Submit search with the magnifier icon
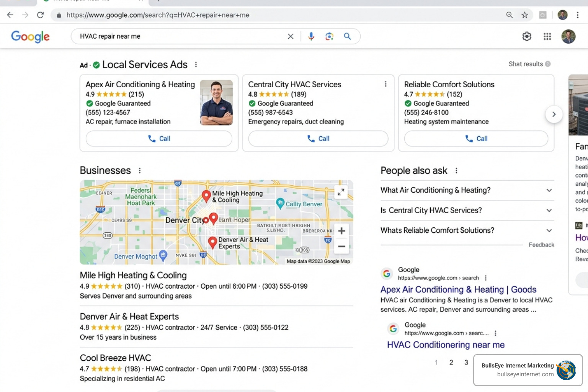588x392 pixels. pos(347,36)
